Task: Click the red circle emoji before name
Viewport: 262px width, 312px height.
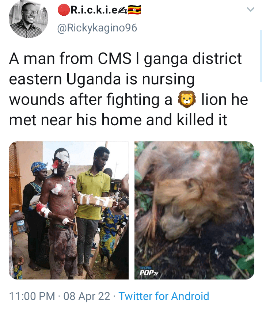Action: (x=64, y=10)
